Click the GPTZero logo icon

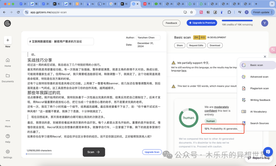pos(7,23)
